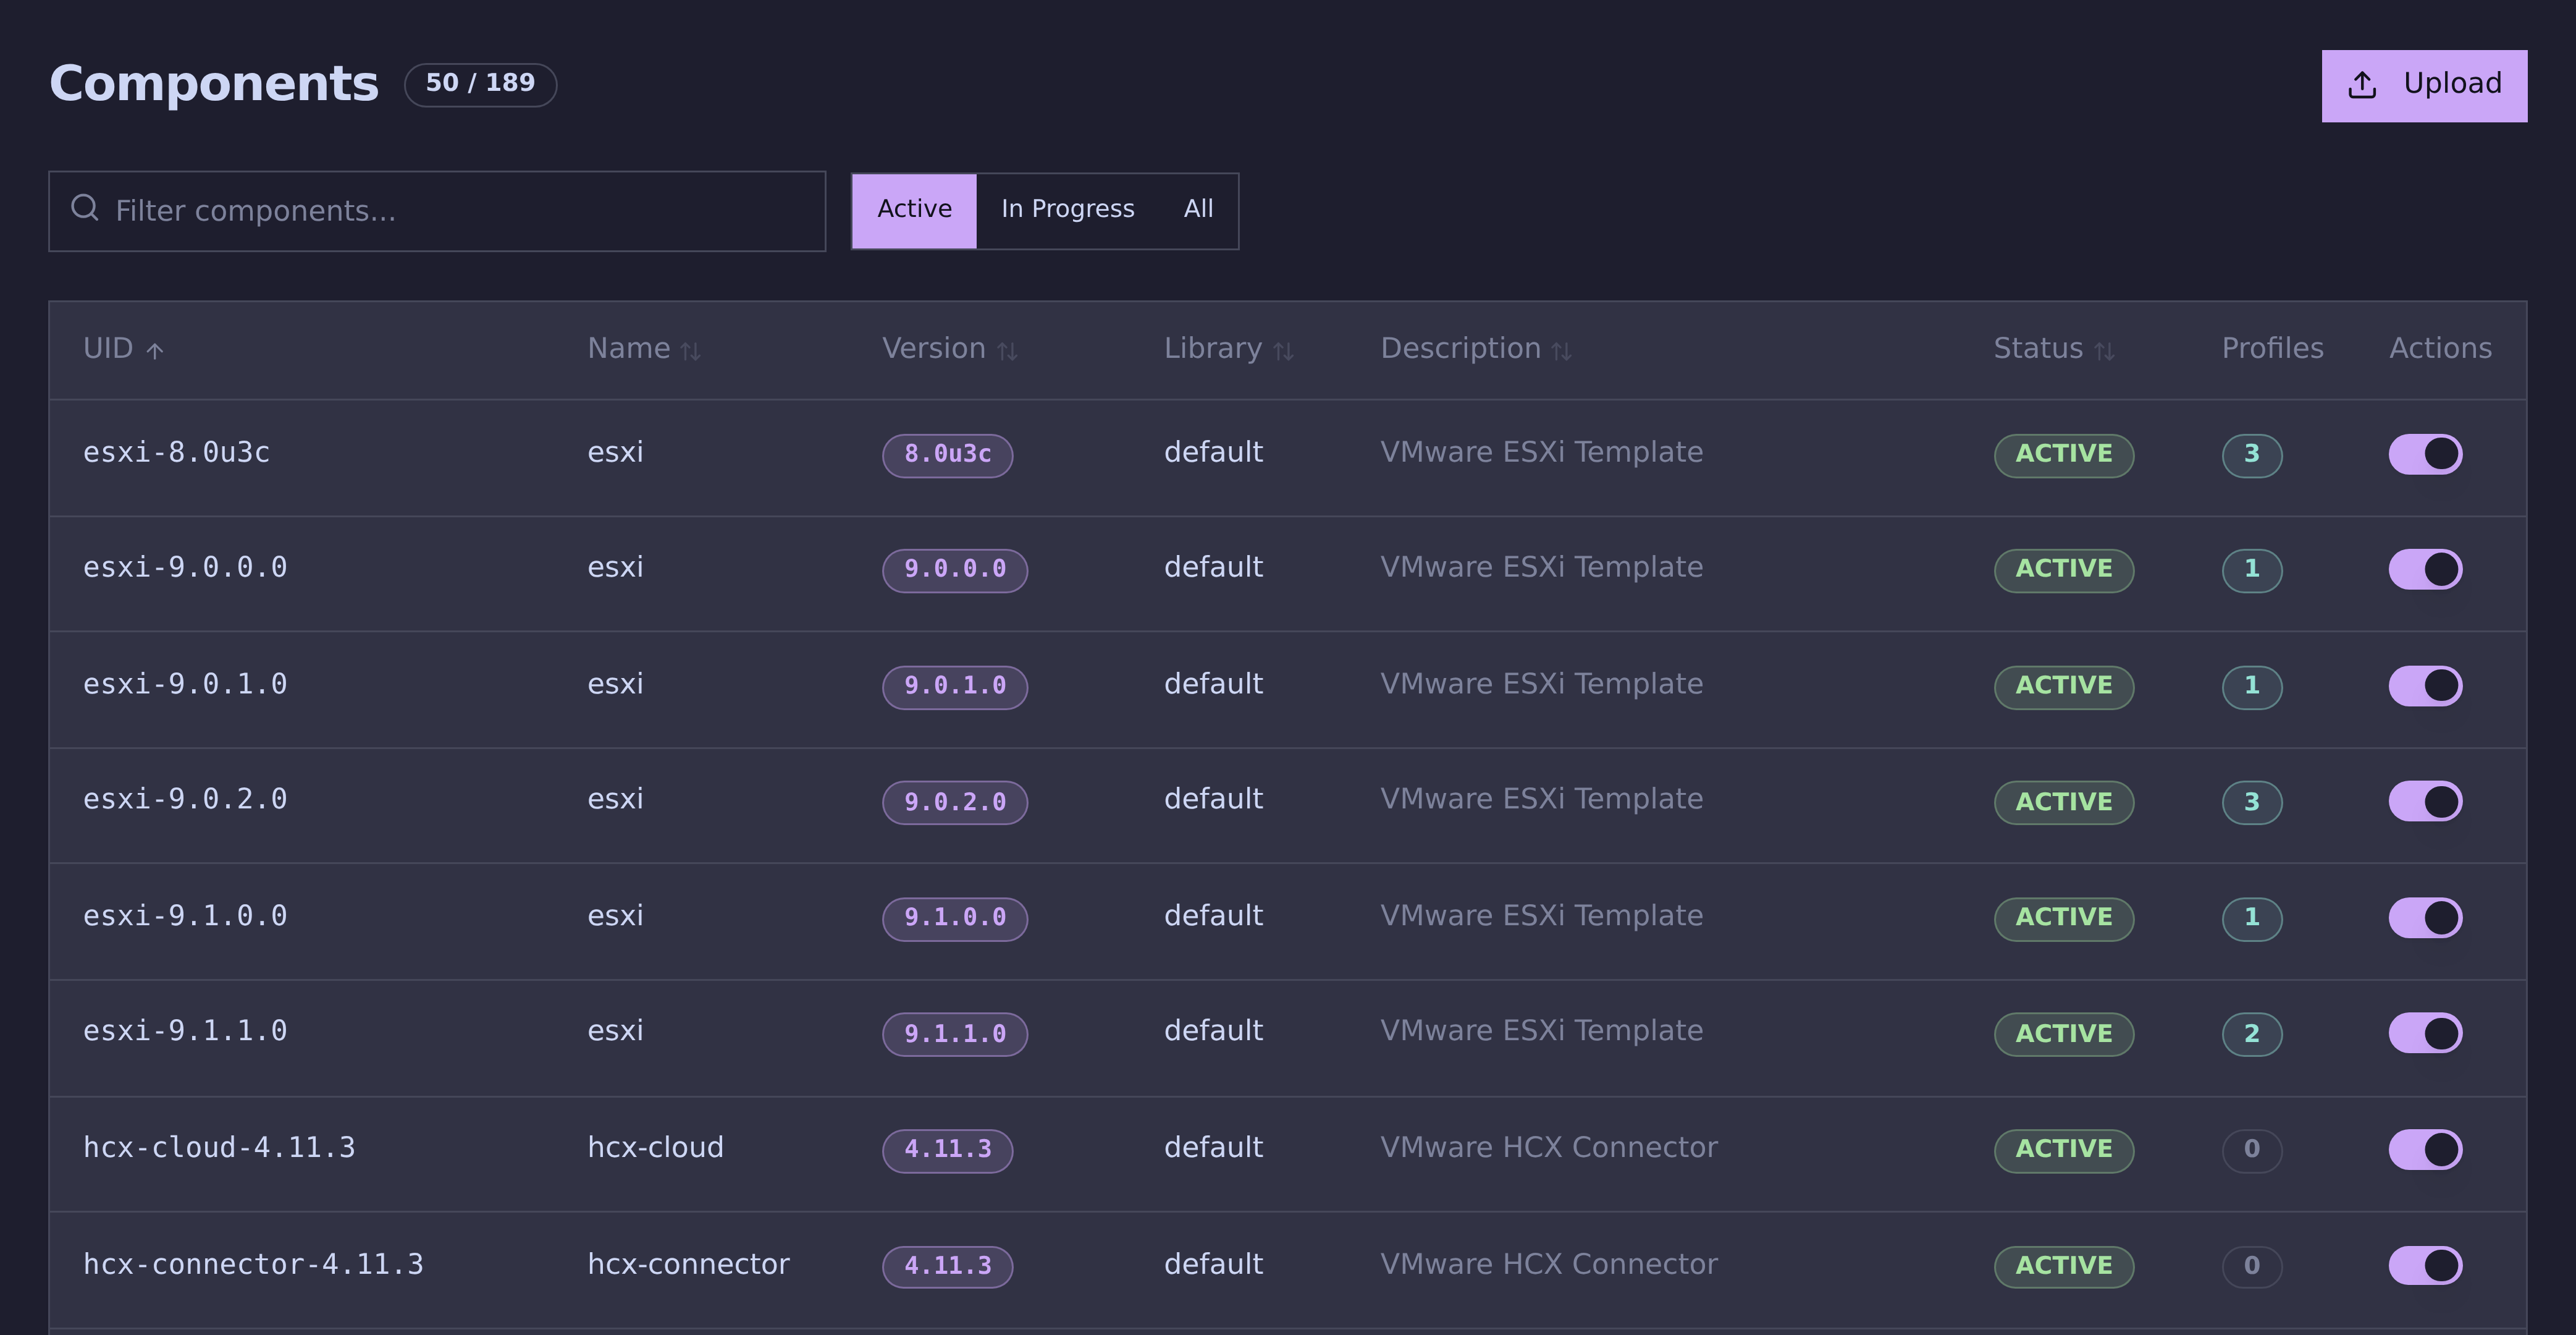The image size is (2576, 1335).
Task: Sort by Version column arrows
Action: (1007, 350)
